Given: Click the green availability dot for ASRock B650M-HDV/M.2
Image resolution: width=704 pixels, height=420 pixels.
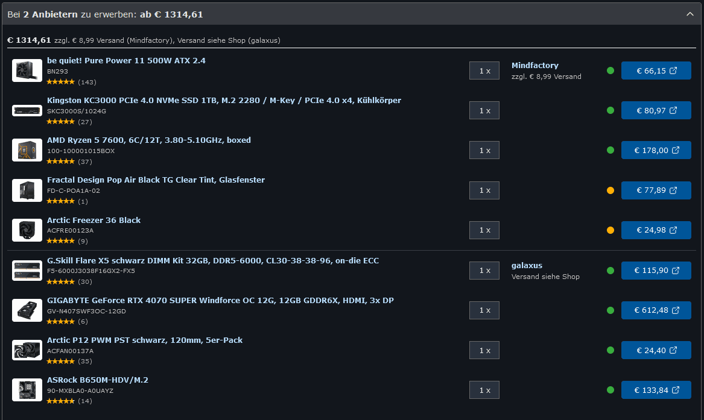Looking at the screenshot, I should tap(610, 390).
